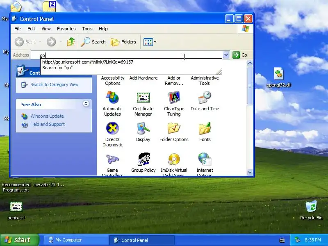Open Windows Update link

tap(47, 116)
